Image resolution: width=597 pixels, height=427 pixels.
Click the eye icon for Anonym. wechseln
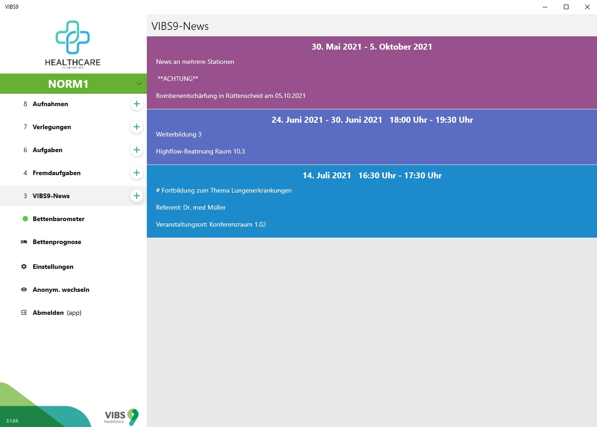point(24,290)
